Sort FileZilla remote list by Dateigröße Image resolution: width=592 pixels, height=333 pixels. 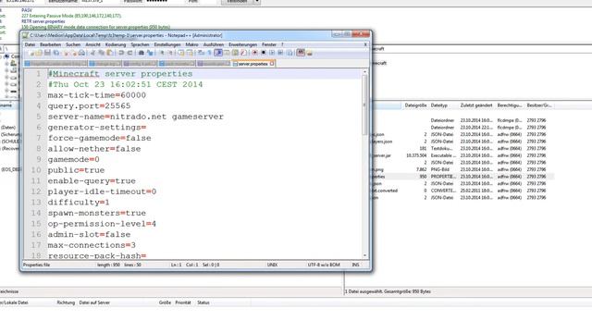click(x=415, y=105)
